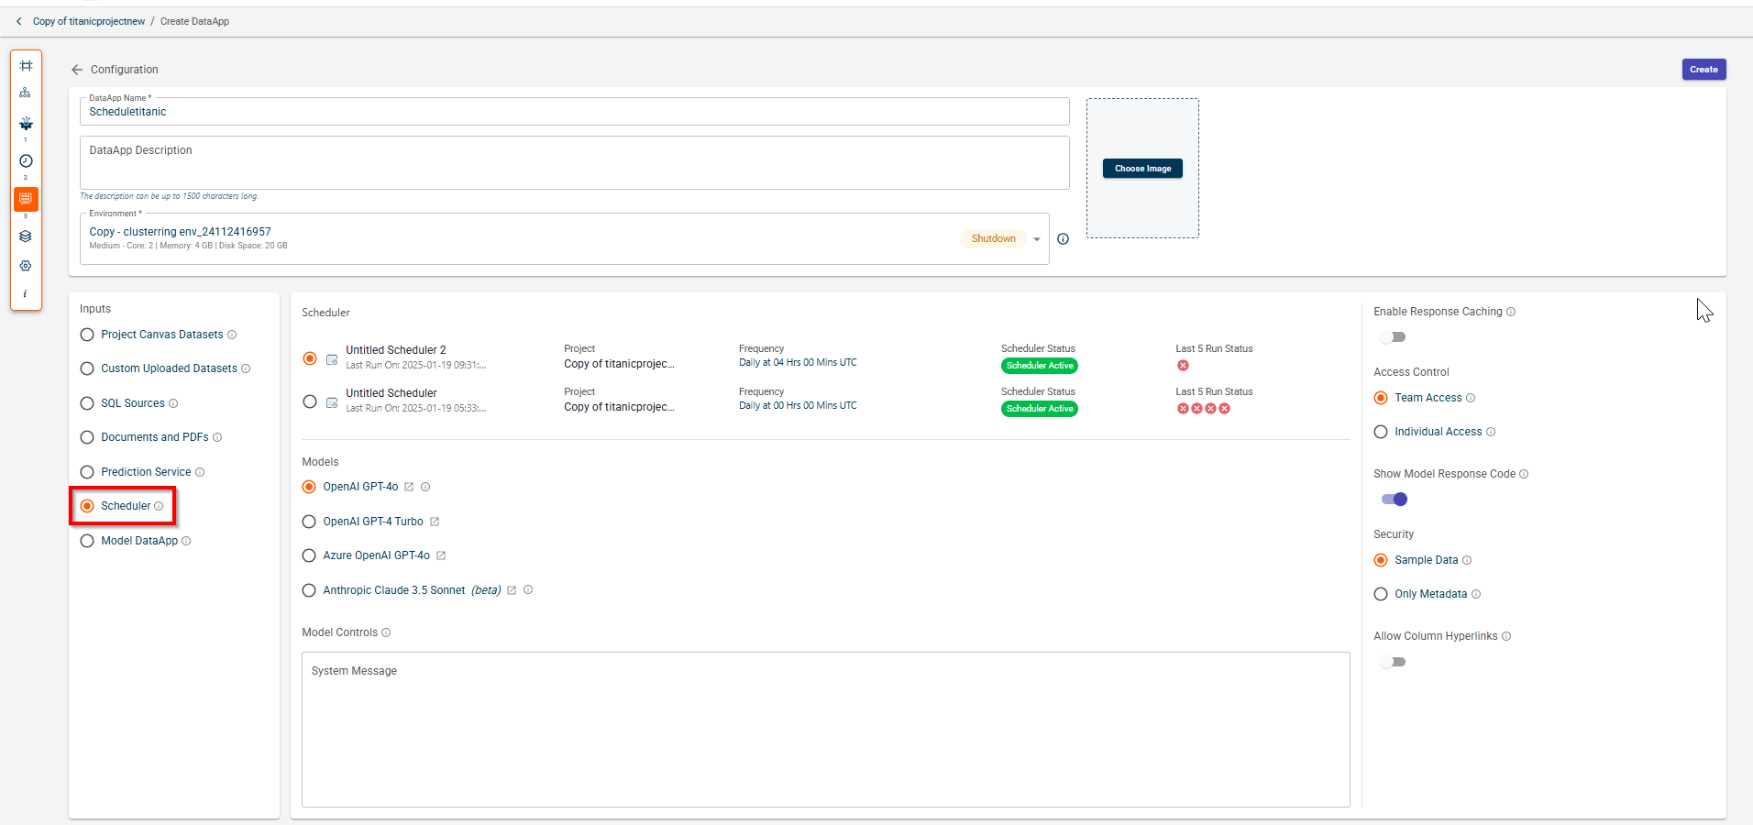Open the canvas icon in the sidebar

[26, 66]
